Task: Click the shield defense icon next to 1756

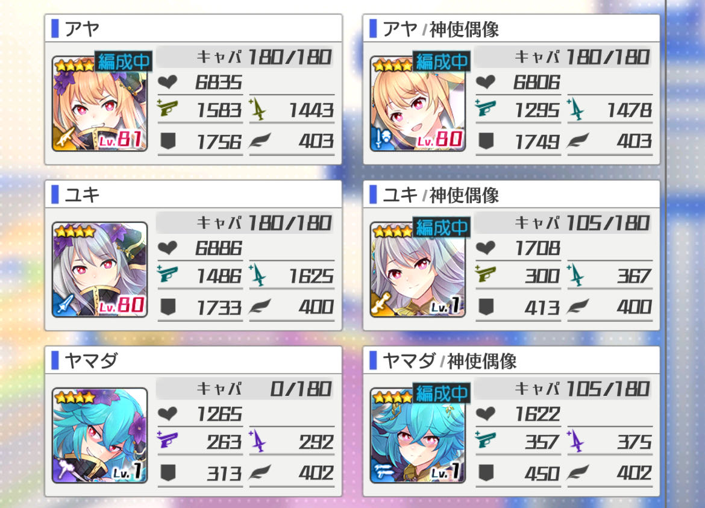Action: tap(168, 141)
